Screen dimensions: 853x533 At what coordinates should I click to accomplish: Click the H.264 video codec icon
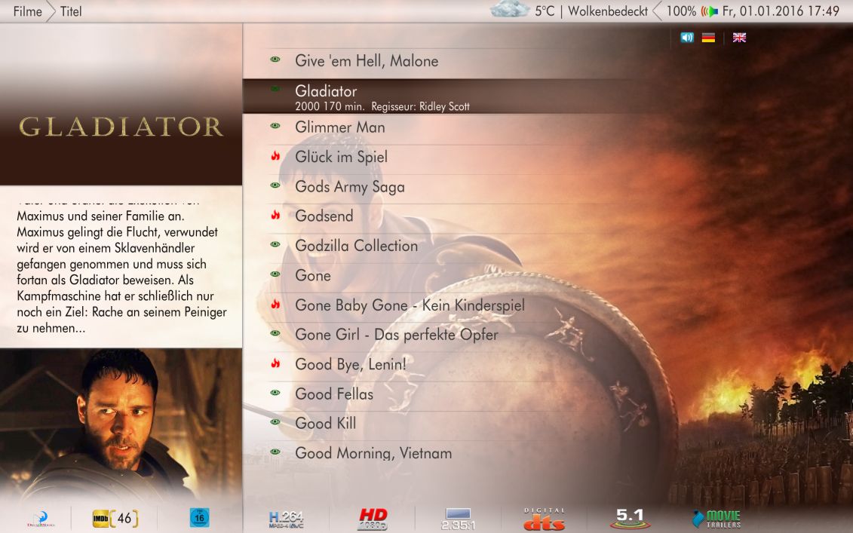coord(286,519)
